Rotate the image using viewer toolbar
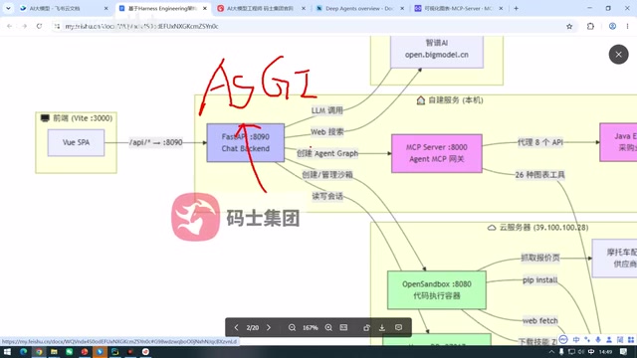The height and width of the screenshot is (358, 637). point(366,327)
